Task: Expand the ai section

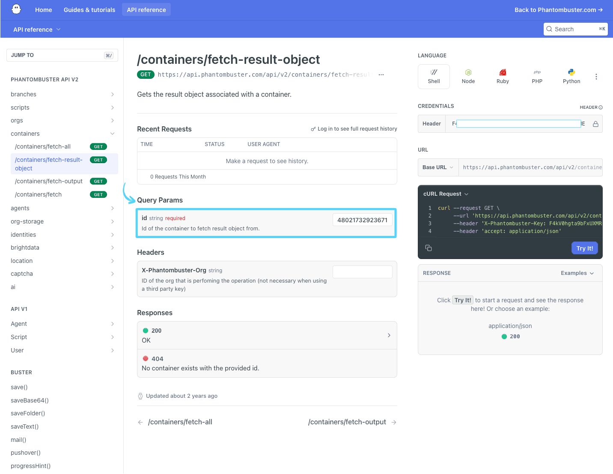Action: point(113,287)
